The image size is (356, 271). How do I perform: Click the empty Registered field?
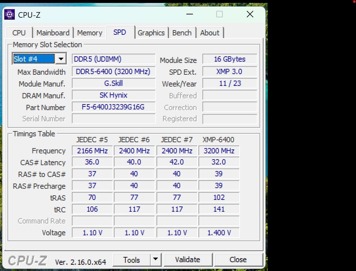(230, 119)
